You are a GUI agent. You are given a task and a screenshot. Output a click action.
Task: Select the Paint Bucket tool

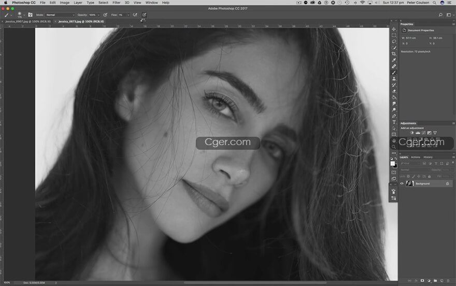click(x=394, y=97)
